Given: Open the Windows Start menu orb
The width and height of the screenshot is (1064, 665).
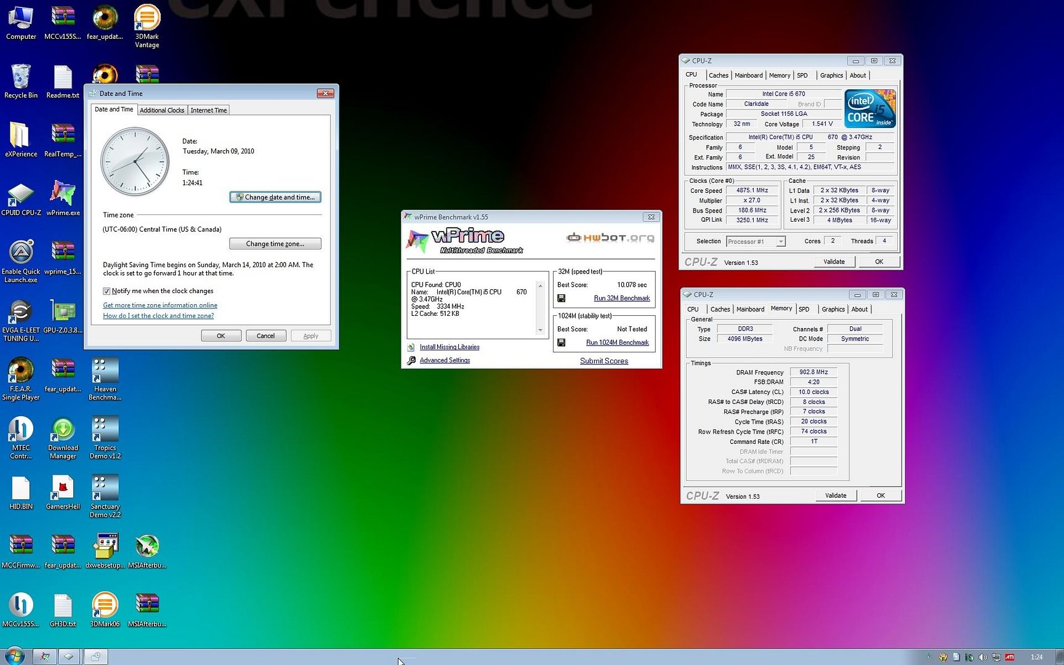Looking at the screenshot, I should tap(14, 656).
